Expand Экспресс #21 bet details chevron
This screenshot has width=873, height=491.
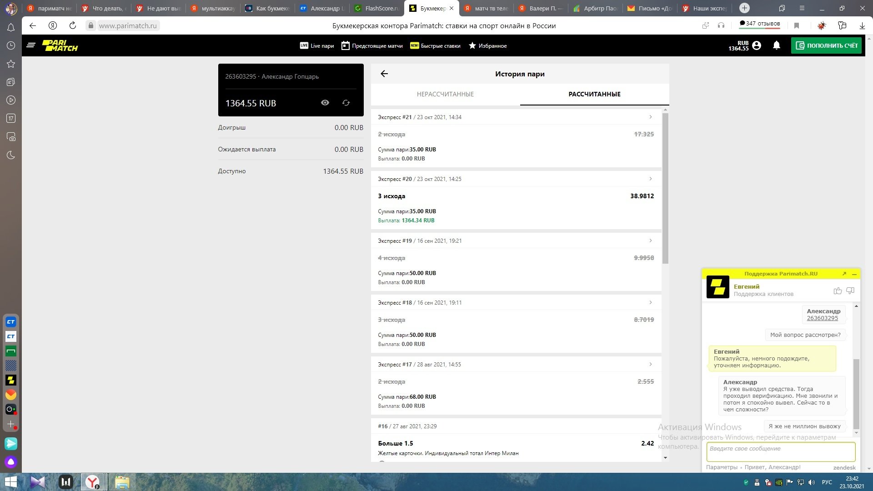click(650, 117)
